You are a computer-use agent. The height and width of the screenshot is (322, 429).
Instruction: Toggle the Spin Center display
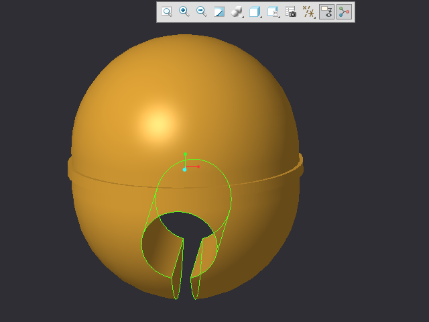click(x=344, y=12)
